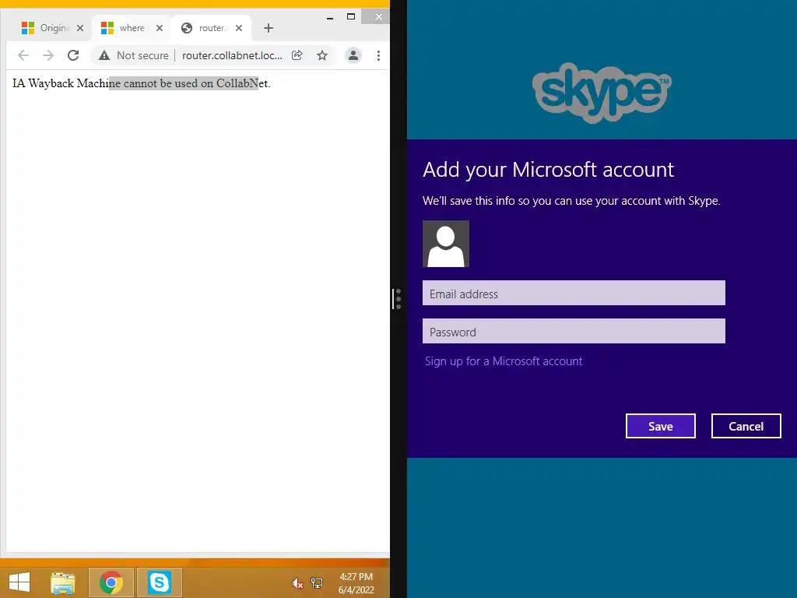Screen dimensions: 797x598
Task: Open Chrome profile avatar
Action: click(x=353, y=55)
